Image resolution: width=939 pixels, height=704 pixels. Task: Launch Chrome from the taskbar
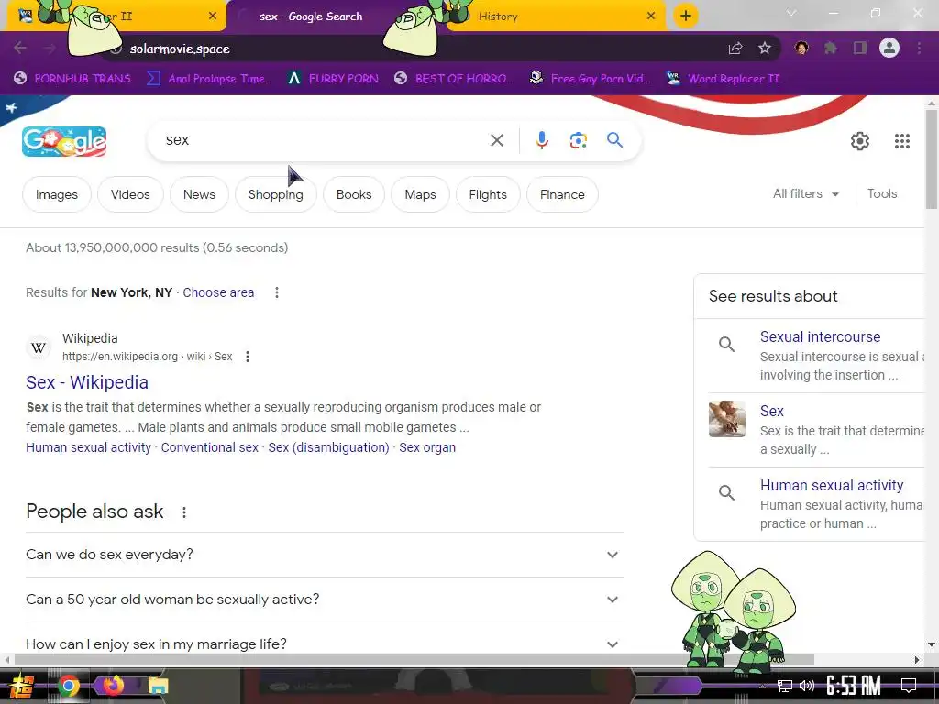(x=68, y=686)
